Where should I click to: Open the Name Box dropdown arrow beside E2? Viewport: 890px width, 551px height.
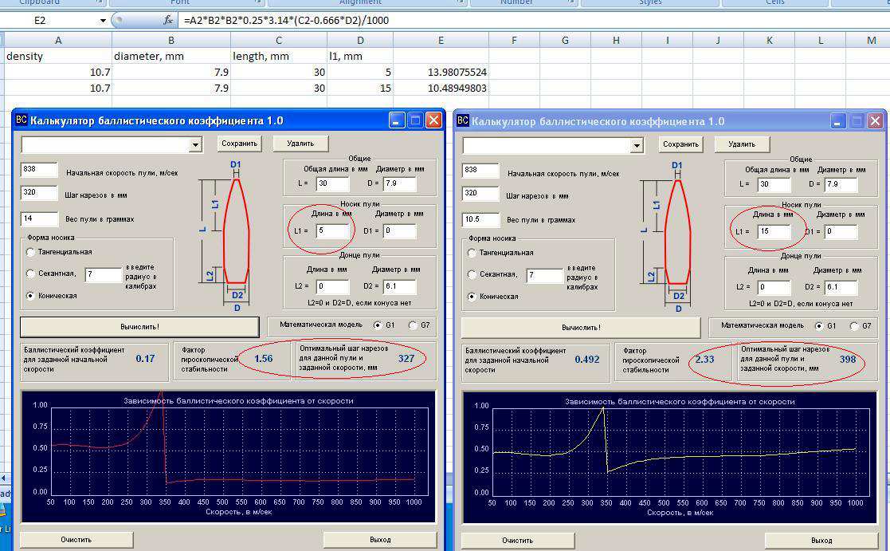pyautogui.click(x=104, y=20)
